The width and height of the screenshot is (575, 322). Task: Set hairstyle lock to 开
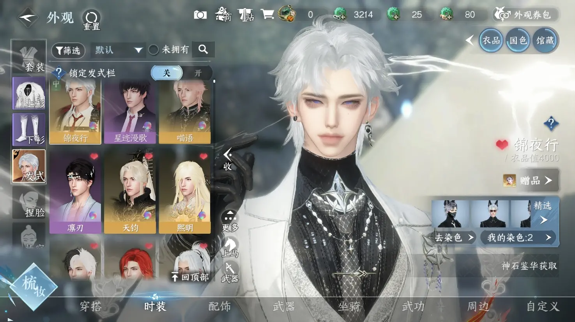point(198,73)
